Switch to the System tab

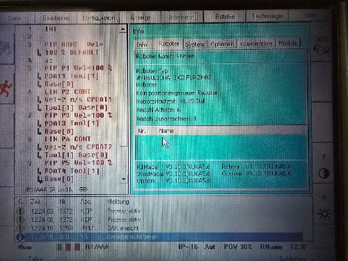click(195, 44)
